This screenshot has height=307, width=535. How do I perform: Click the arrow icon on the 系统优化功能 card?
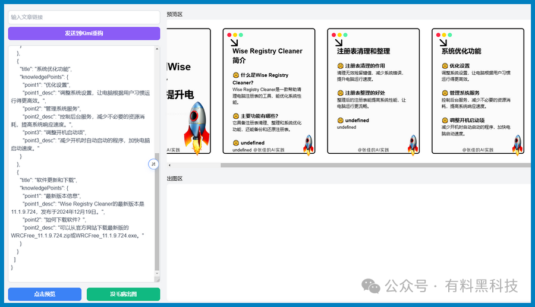click(x=443, y=43)
